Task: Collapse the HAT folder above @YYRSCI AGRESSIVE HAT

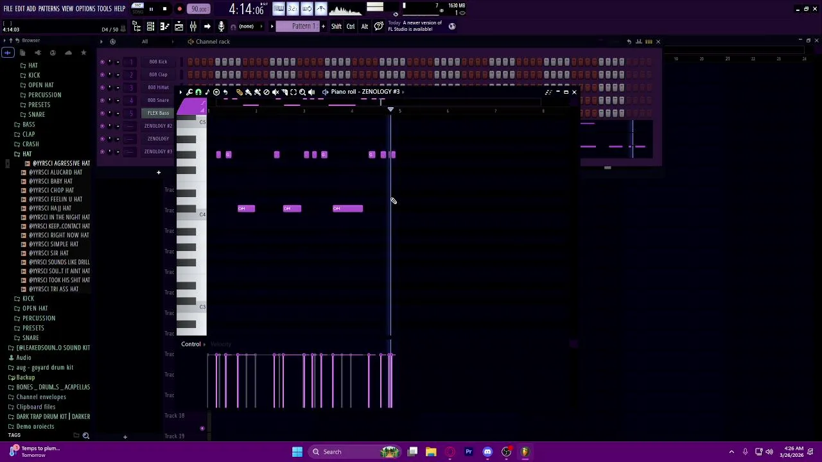Action: pyautogui.click(x=27, y=154)
